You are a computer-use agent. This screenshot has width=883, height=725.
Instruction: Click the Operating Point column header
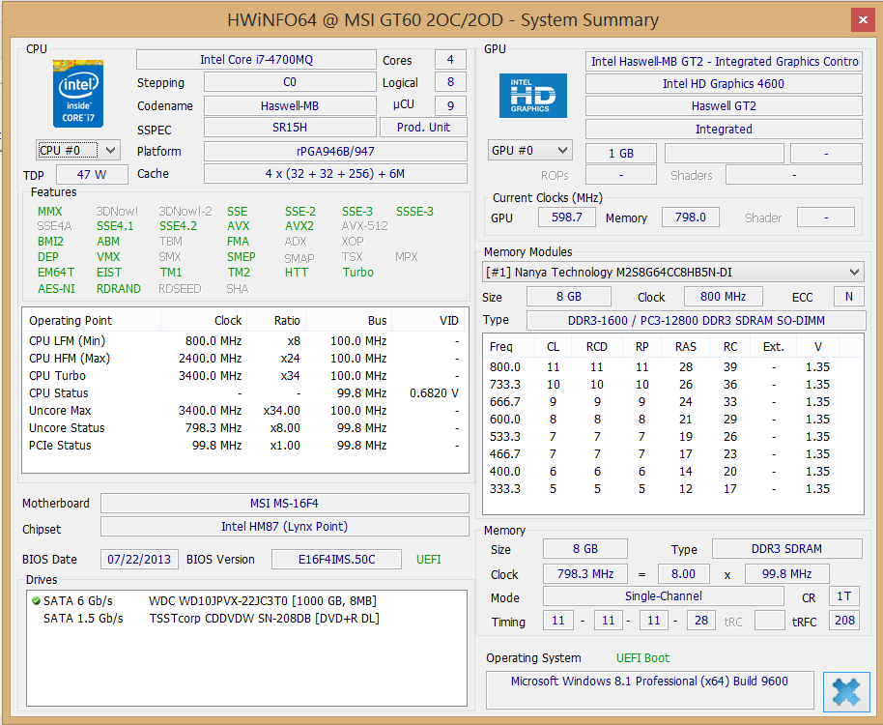point(92,321)
